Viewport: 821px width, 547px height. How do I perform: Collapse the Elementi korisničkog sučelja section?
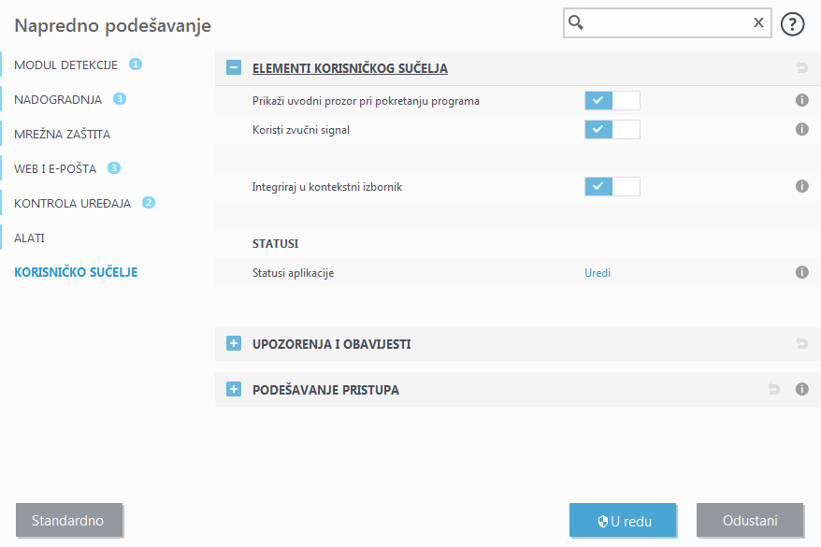233,68
